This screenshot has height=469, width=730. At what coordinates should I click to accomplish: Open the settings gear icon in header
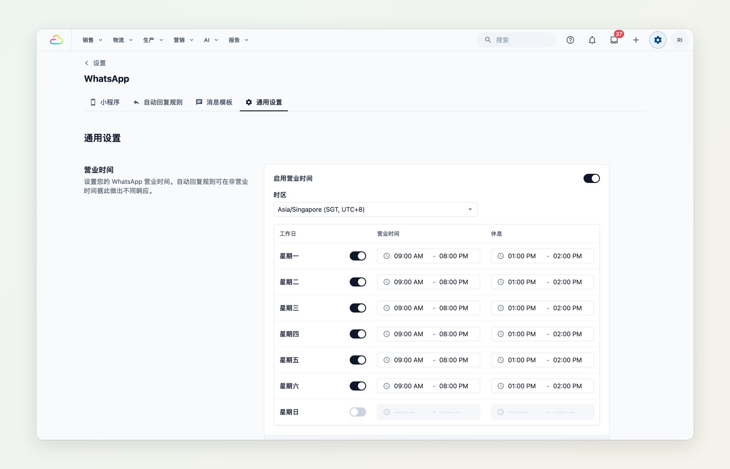(658, 40)
